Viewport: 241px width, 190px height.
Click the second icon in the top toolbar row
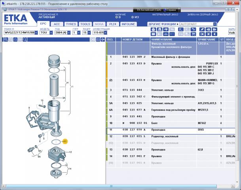159,29
